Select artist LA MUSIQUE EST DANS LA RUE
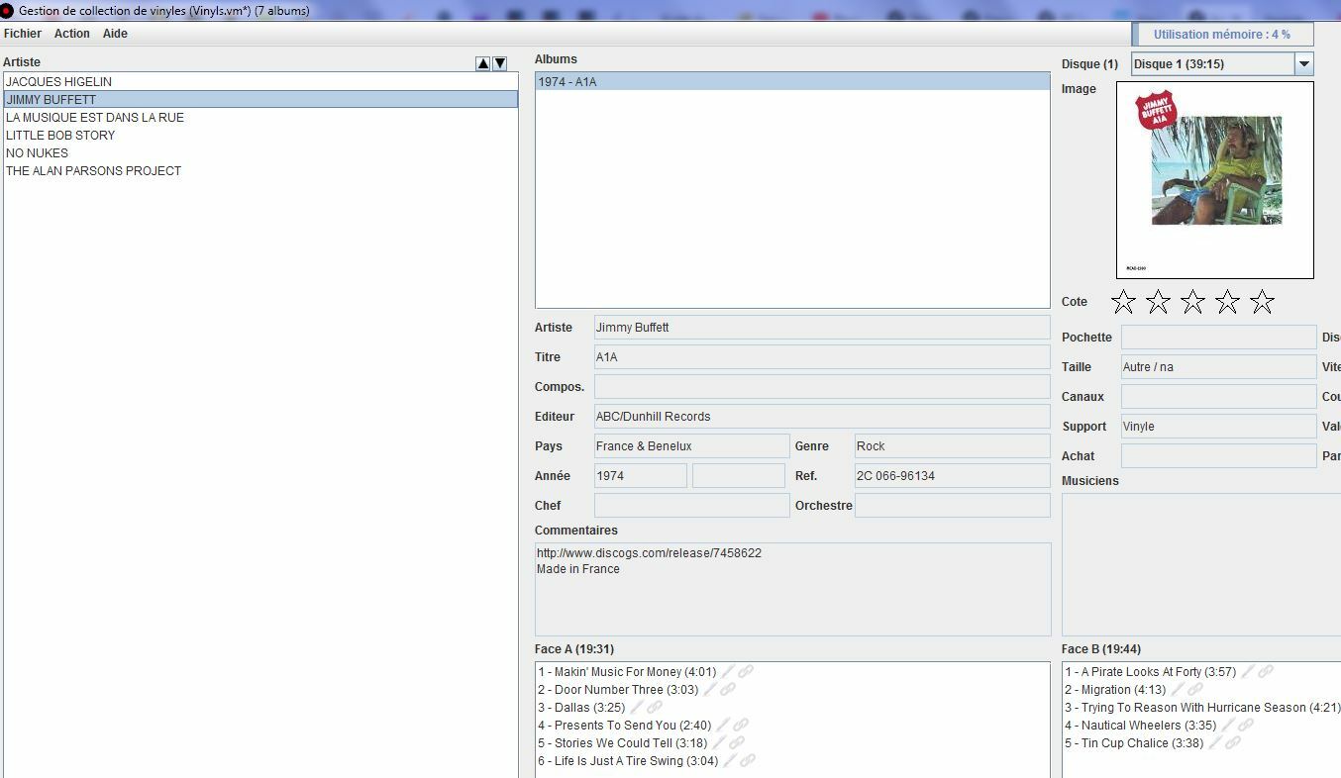The image size is (1341, 778). pos(260,117)
